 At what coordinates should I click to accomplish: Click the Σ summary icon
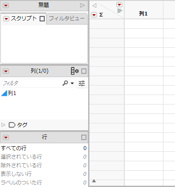coord(101,15)
